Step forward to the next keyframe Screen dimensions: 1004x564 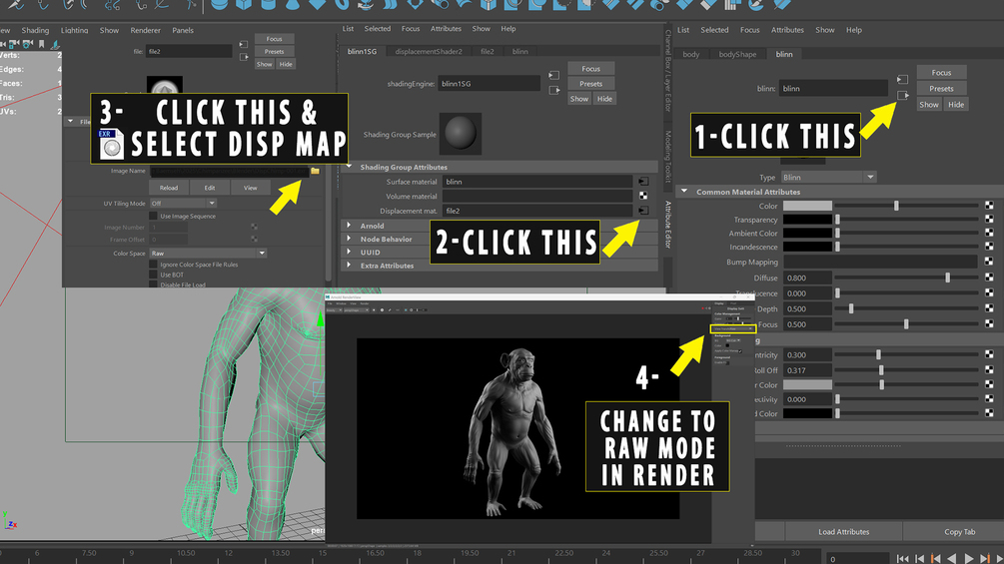[985, 559]
